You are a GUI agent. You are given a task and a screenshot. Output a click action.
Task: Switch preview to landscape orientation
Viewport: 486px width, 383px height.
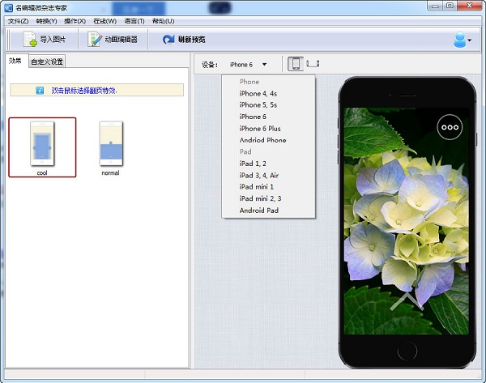click(313, 64)
